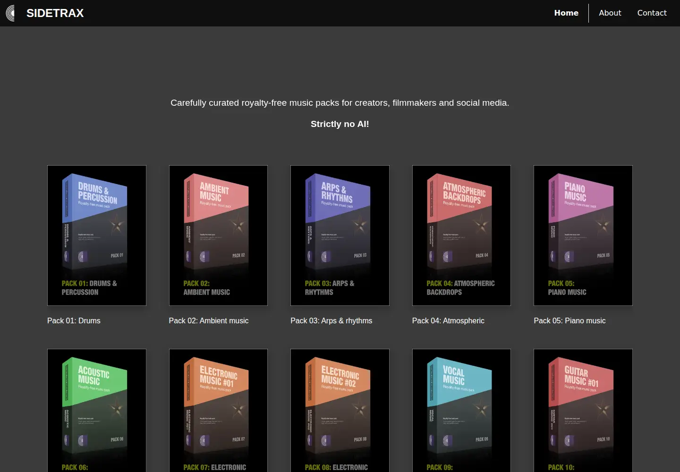Viewport: 680px width, 472px height.
Task: Open the Atmospheric Backdrops pack cover
Action: (x=461, y=236)
